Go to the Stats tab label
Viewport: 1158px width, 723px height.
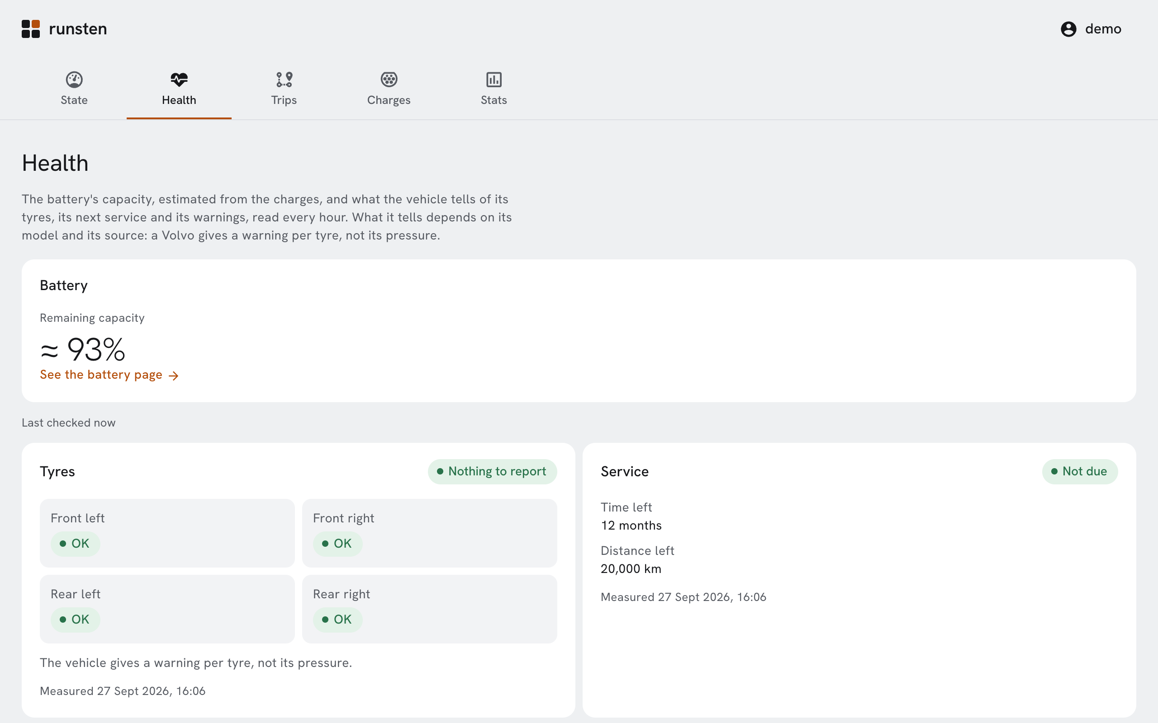(494, 100)
